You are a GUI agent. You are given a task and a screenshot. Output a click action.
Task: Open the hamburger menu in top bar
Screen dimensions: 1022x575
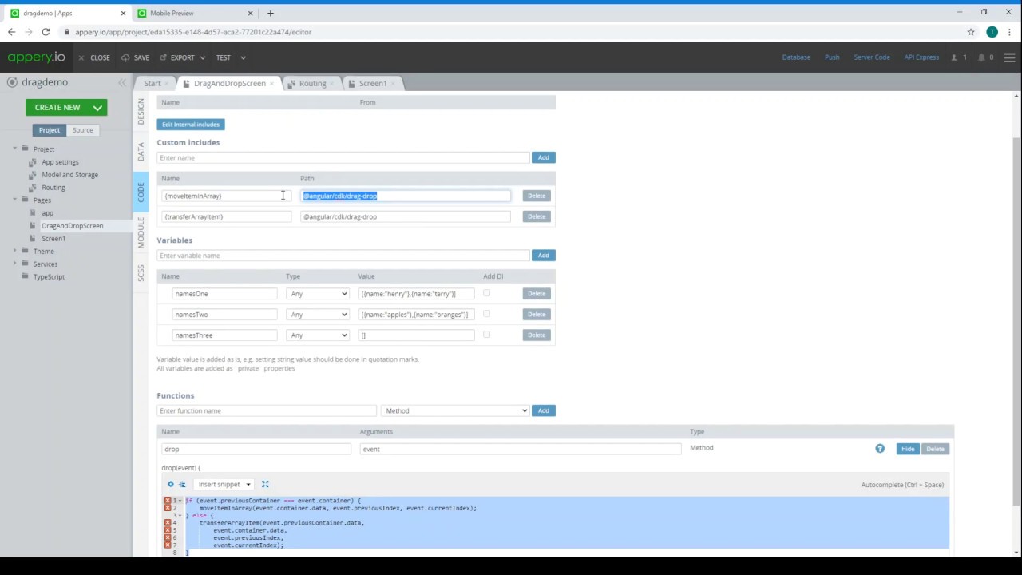pos(1009,57)
